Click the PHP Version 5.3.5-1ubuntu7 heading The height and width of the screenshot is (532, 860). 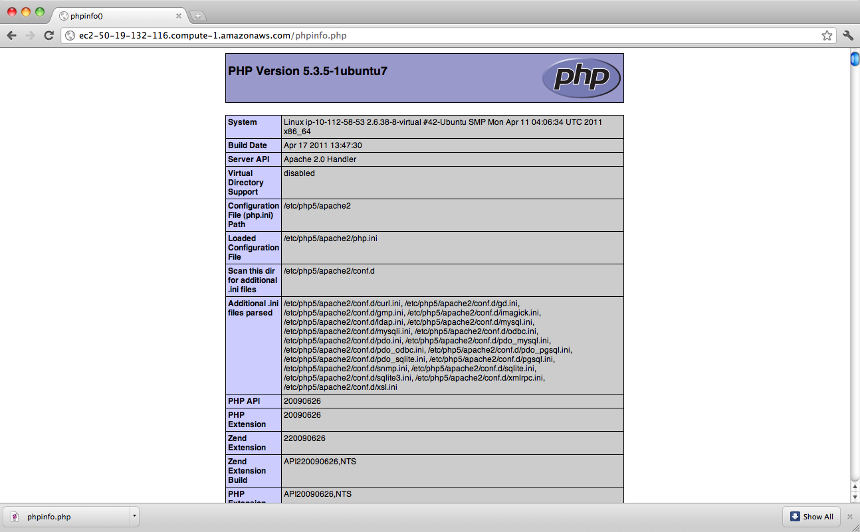click(307, 71)
